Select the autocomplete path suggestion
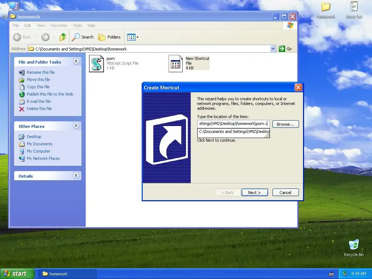The image size is (372, 279). (x=234, y=132)
